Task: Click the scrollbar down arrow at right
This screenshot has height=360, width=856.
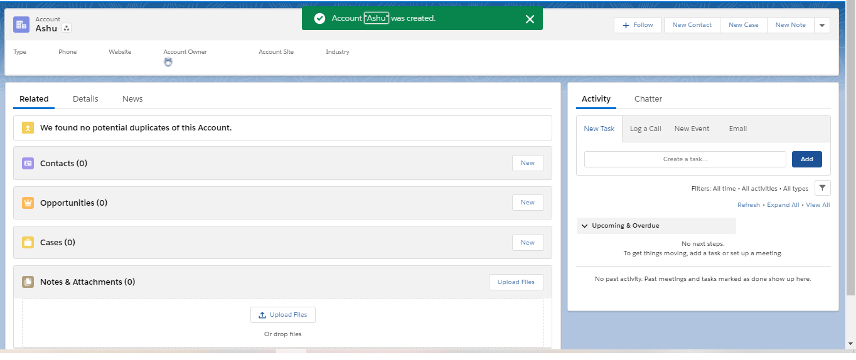Action: coord(850,344)
